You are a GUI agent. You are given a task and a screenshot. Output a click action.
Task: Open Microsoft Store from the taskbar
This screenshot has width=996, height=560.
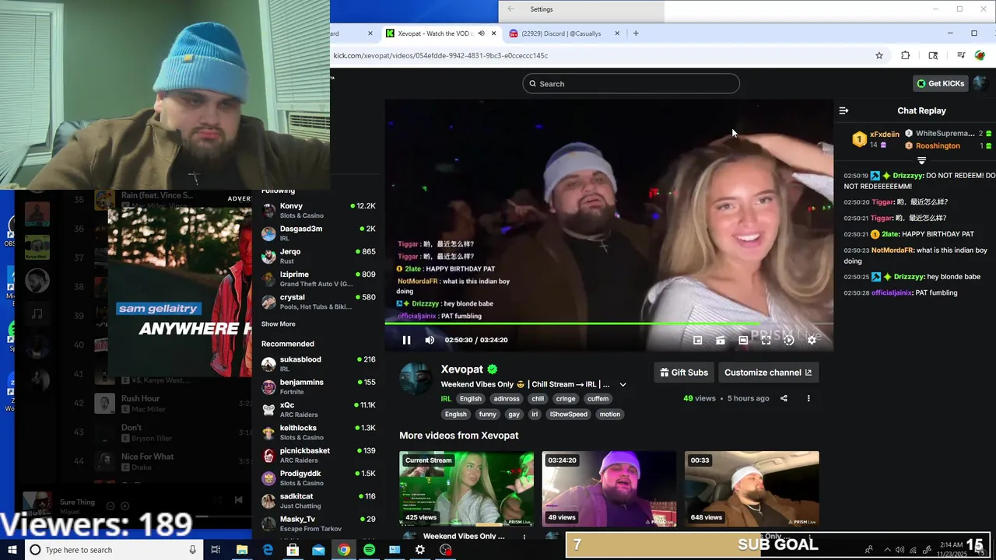[x=293, y=550]
